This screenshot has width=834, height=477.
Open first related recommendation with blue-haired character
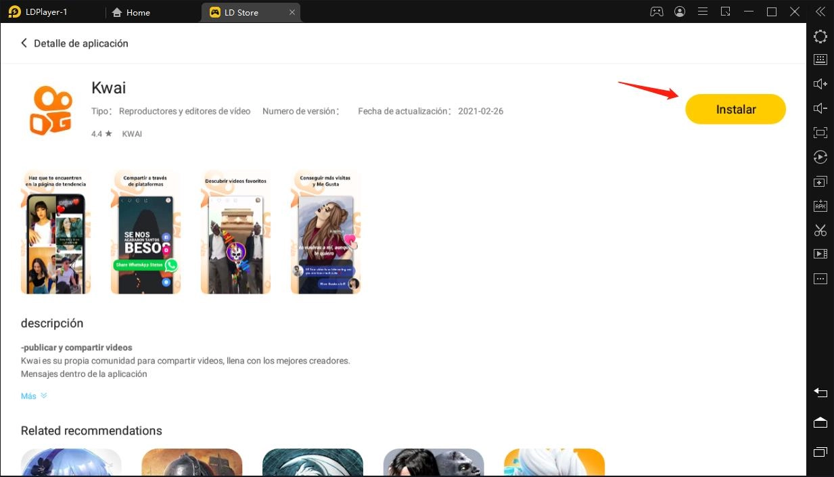[x=71, y=463]
